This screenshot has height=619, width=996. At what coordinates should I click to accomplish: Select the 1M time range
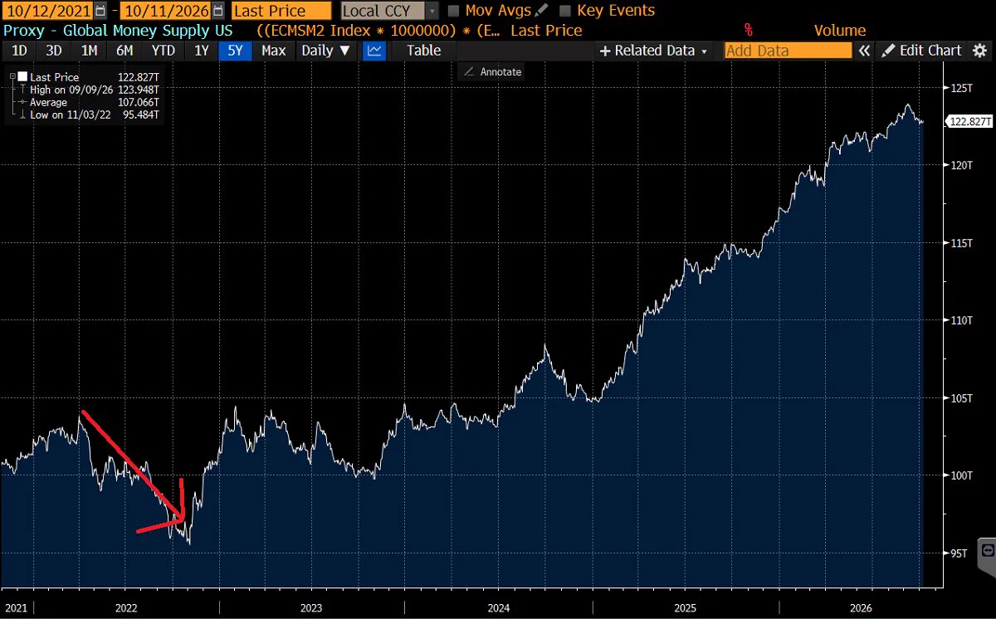tap(89, 51)
